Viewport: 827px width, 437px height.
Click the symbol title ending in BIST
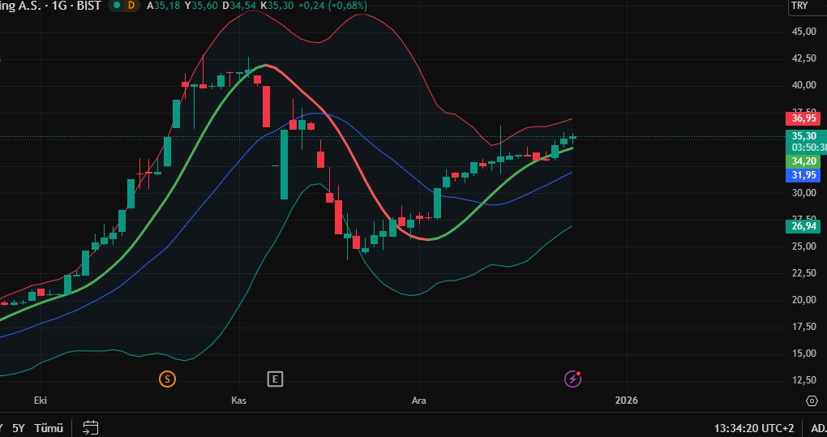click(x=50, y=6)
